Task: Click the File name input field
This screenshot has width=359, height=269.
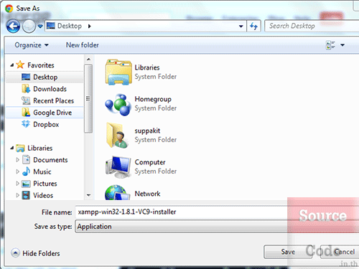Action: [182, 212]
